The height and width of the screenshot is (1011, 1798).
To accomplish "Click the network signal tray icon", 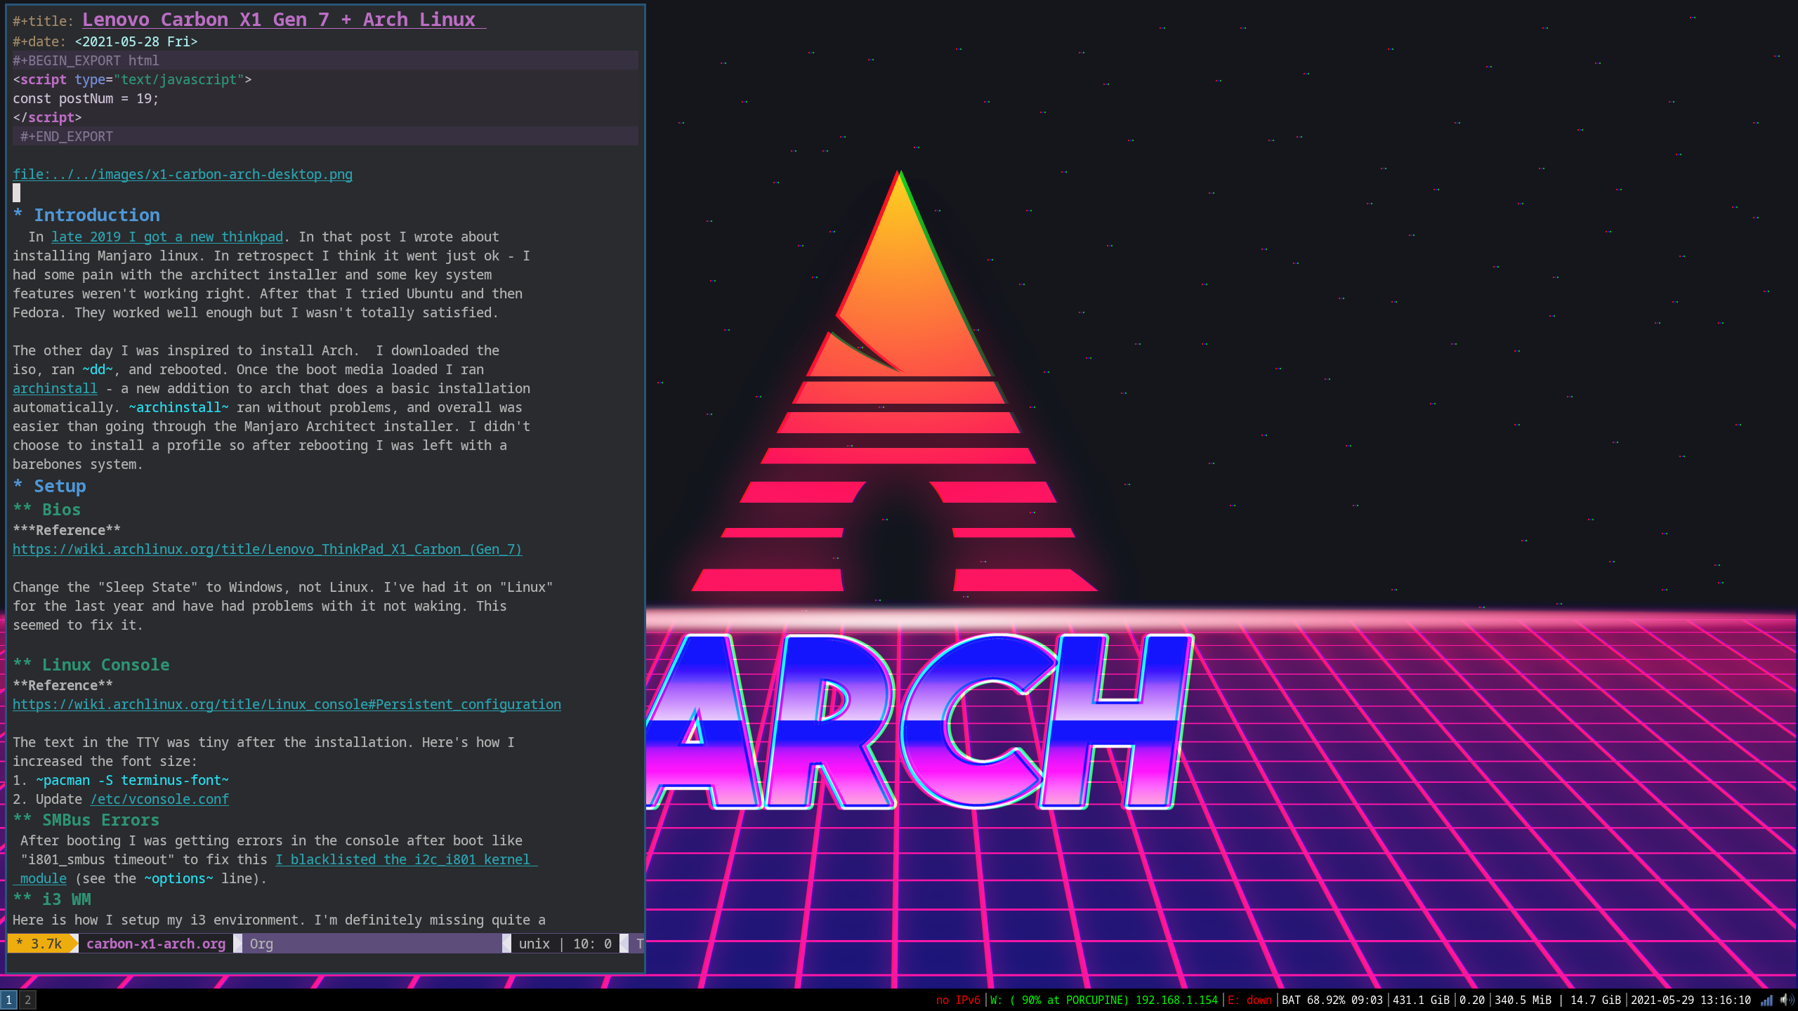I will click(x=1766, y=1000).
